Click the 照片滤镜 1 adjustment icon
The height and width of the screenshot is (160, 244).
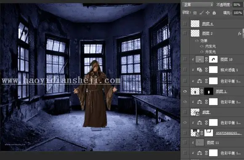(199, 70)
